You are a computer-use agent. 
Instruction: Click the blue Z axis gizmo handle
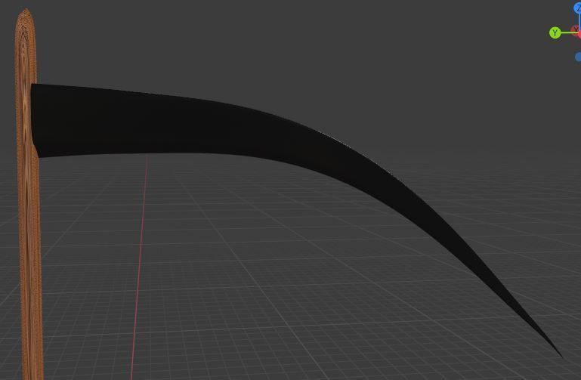point(578,8)
